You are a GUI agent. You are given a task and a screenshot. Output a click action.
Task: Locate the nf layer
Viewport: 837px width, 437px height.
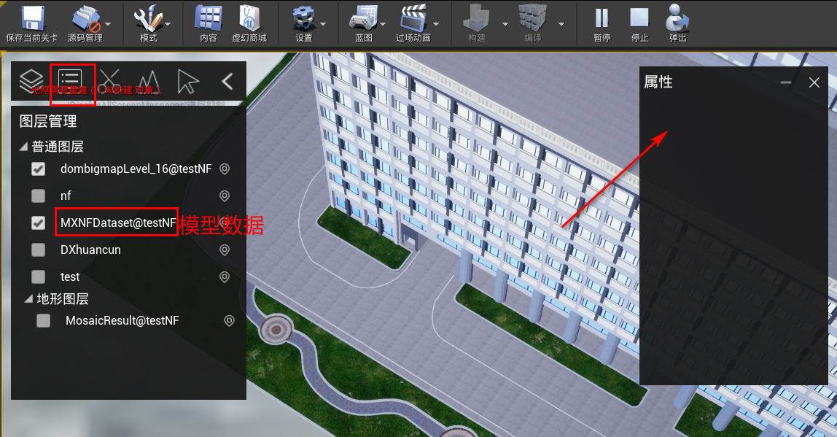point(225,196)
